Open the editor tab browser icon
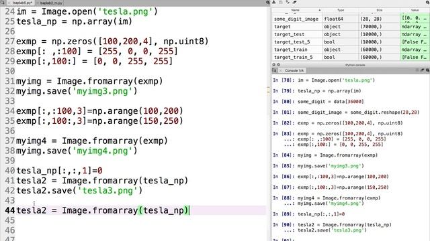This screenshot has width=430, height=241. [x=3, y=3]
